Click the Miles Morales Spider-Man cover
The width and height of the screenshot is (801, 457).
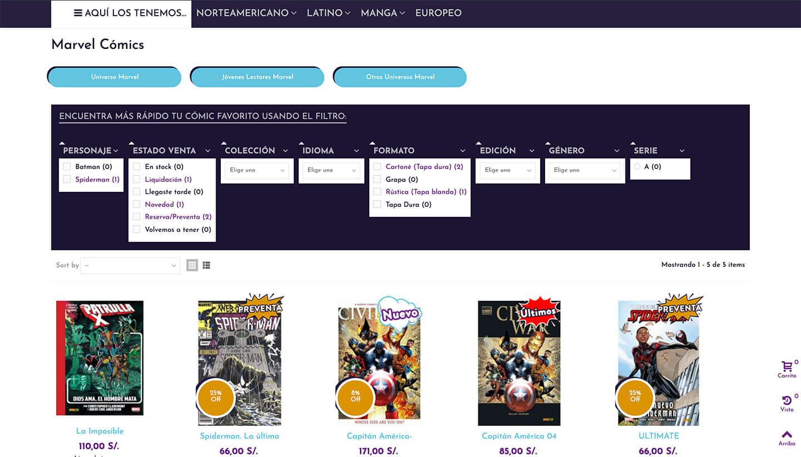659,363
